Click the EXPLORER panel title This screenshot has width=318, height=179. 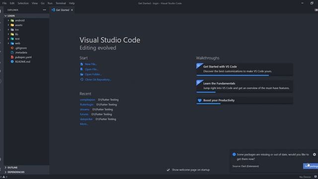coord(13,10)
